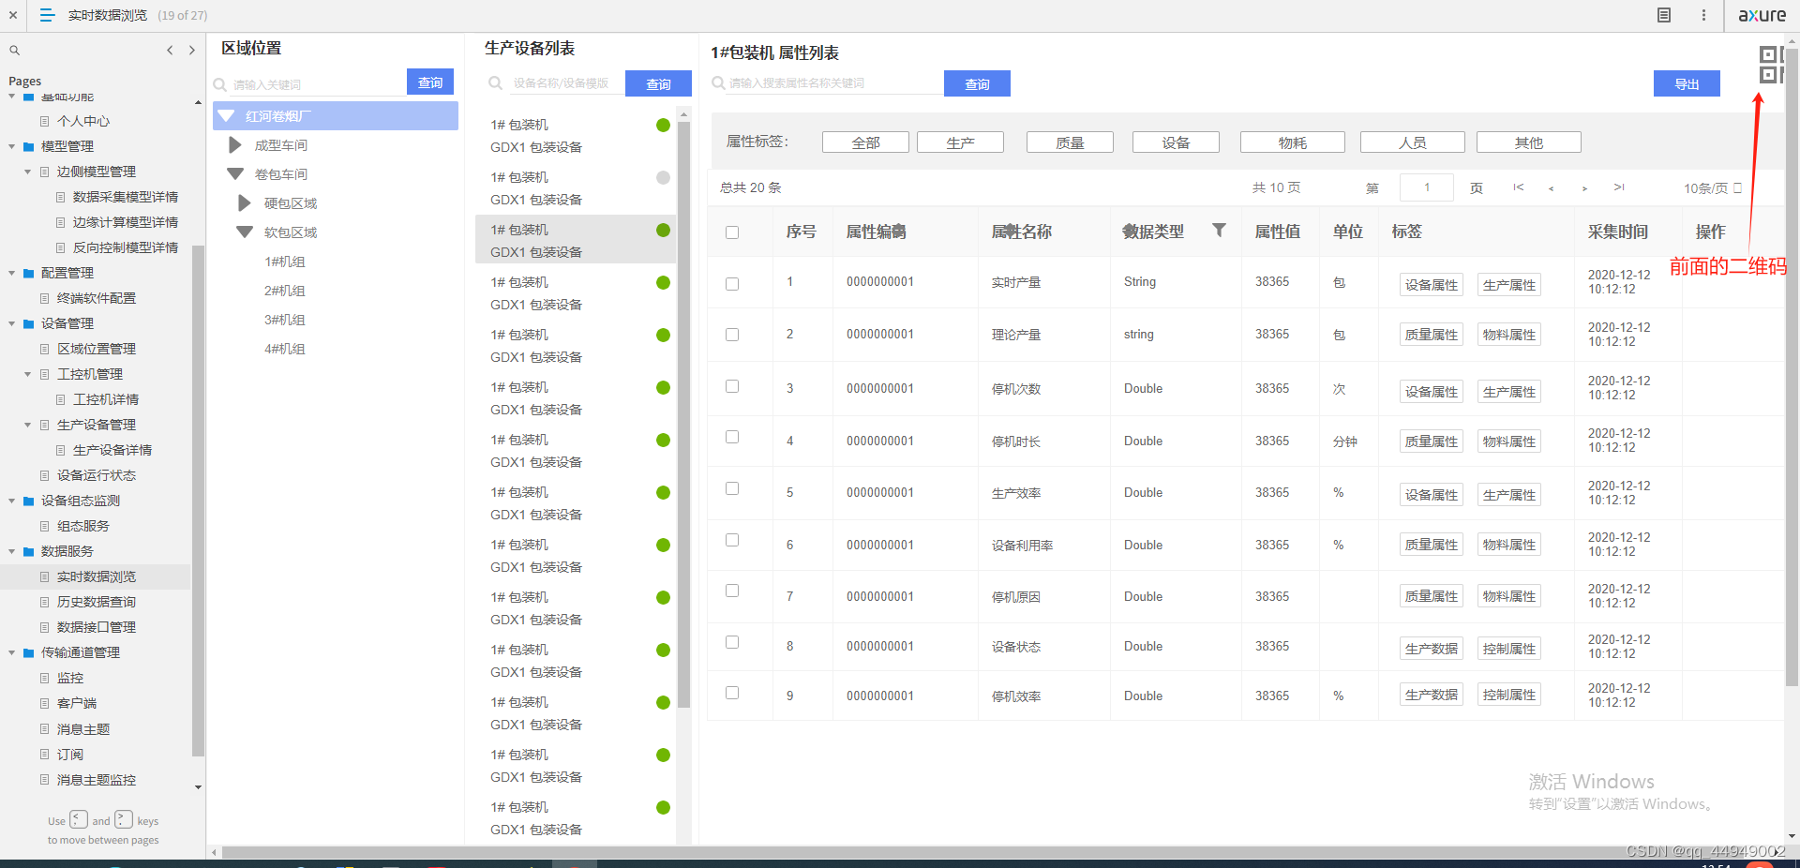Click folder icon of 设备组态监测

coord(29,501)
